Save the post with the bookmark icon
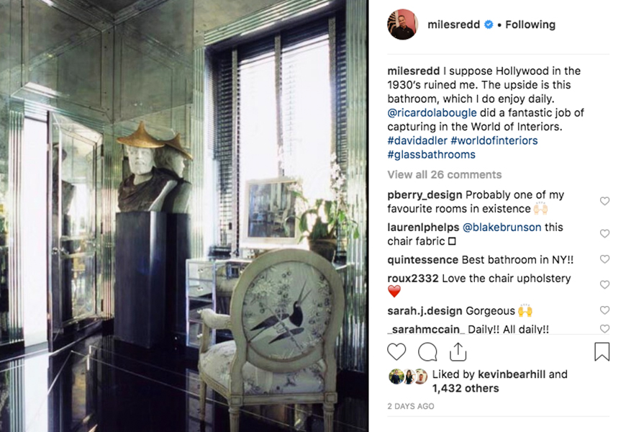 (x=602, y=351)
